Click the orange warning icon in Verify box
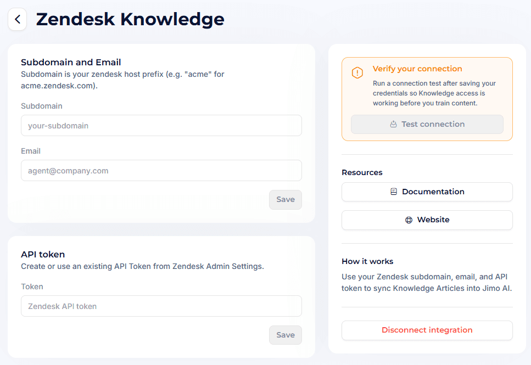Image resolution: width=531 pixels, height=365 pixels. 357,72
